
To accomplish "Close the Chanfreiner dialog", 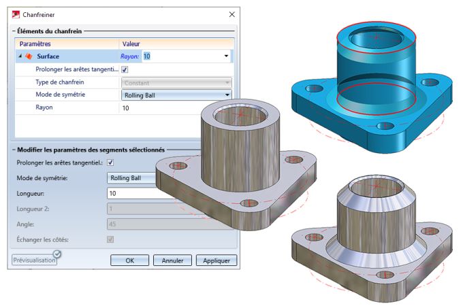I will point(232,14).
